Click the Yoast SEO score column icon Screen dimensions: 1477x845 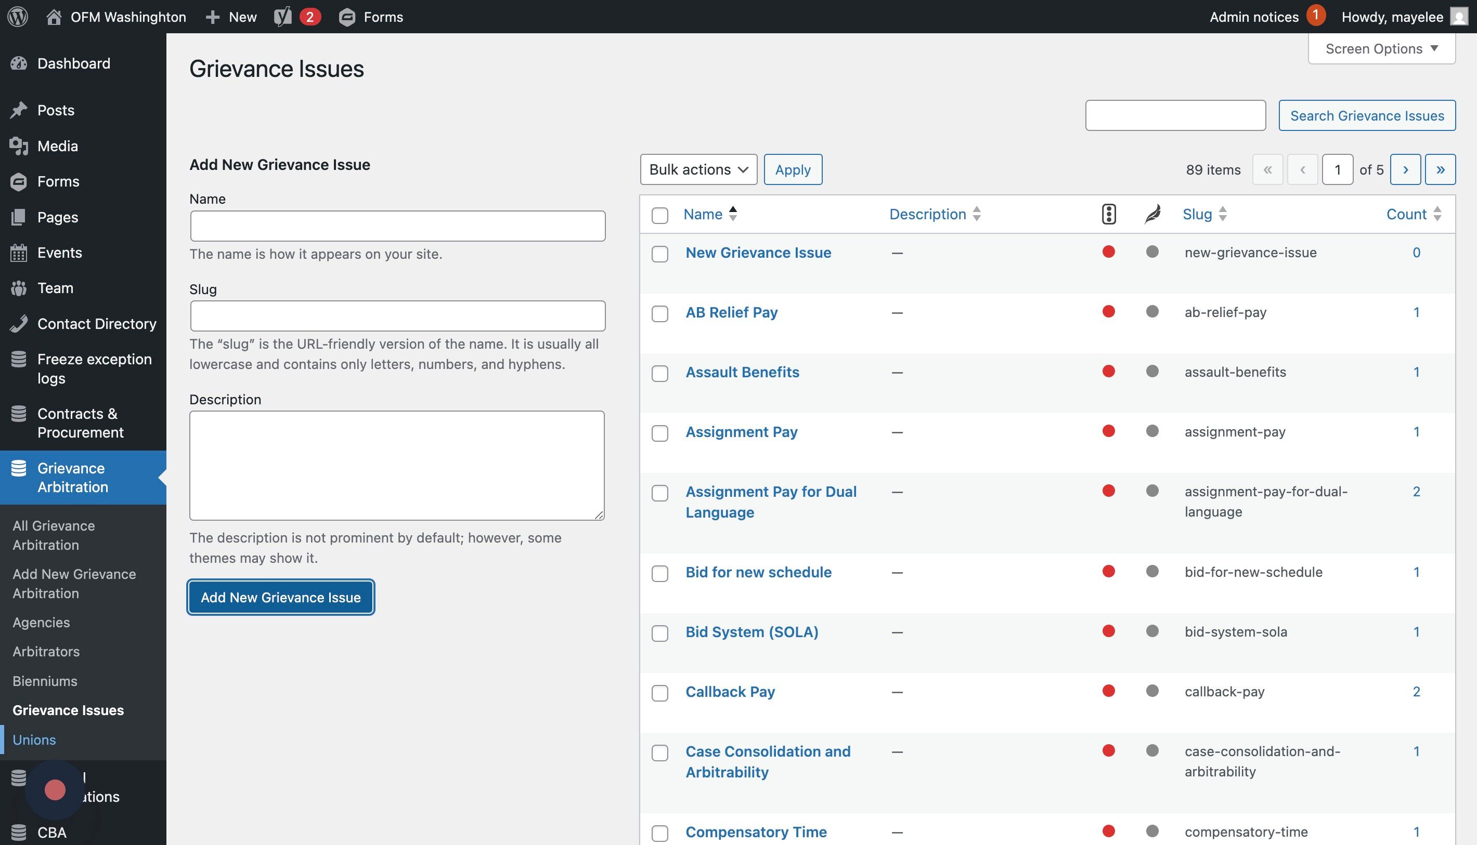coord(1108,214)
